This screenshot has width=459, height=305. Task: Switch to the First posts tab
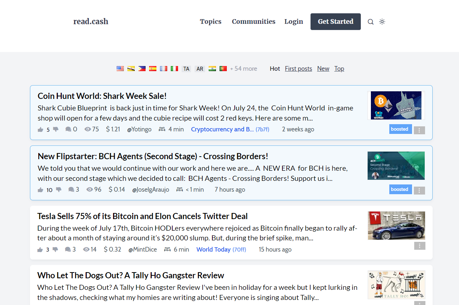click(x=298, y=69)
